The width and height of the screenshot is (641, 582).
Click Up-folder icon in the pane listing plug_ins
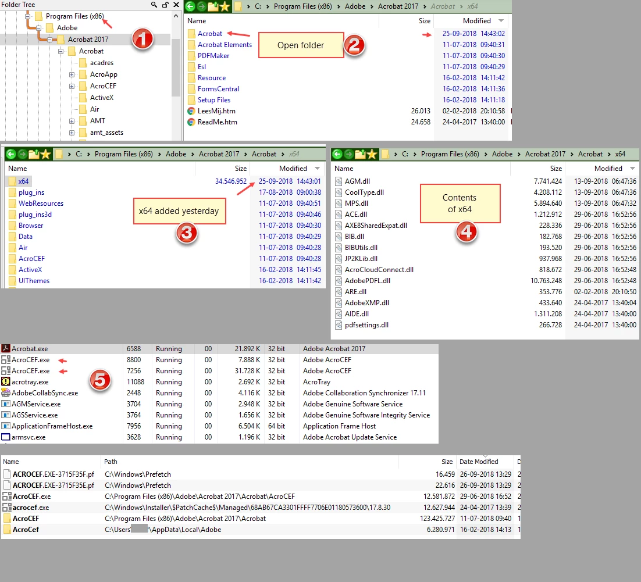(34, 154)
